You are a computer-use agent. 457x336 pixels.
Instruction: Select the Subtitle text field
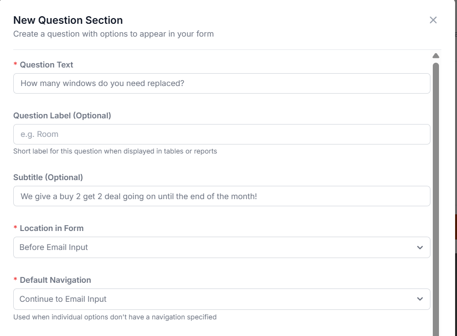(x=222, y=196)
